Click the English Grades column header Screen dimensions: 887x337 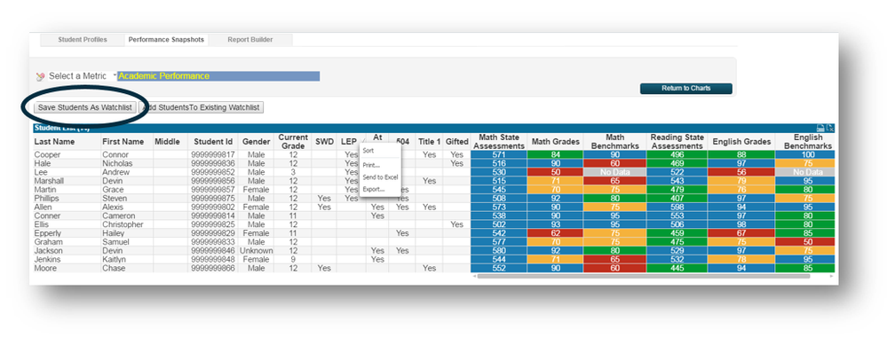click(741, 141)
